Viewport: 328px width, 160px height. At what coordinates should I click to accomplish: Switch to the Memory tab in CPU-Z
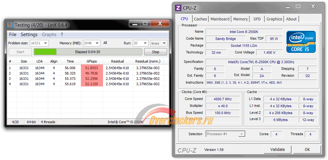(240, 19)
